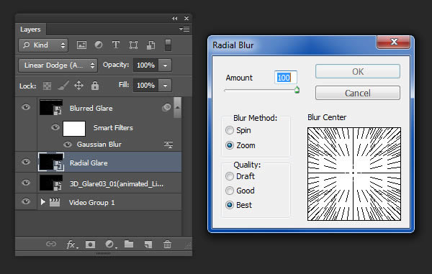
Task: Lock transparent pixels icon
Action: pyautogui.click(x=47, y=86)
